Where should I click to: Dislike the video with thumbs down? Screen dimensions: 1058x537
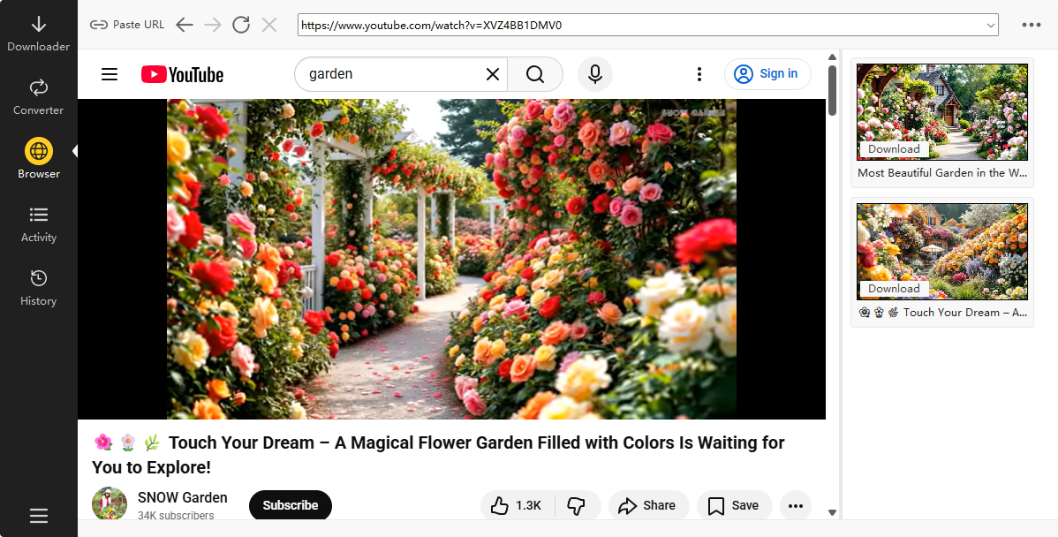tap(577, 505)
